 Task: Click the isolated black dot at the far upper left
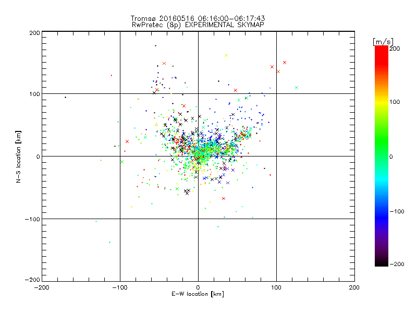point(66,97)
